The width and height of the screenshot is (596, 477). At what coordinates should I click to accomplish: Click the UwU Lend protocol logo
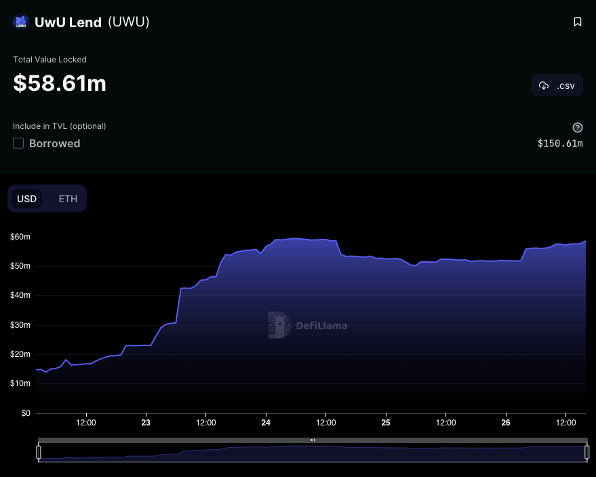(21, 22)
